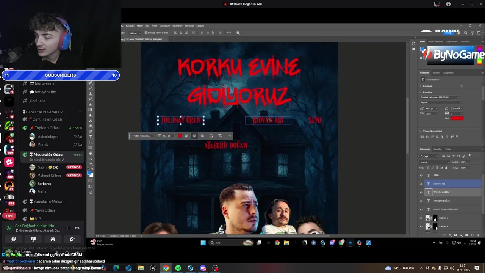Expand the Dönüştür section

[421, 86]
